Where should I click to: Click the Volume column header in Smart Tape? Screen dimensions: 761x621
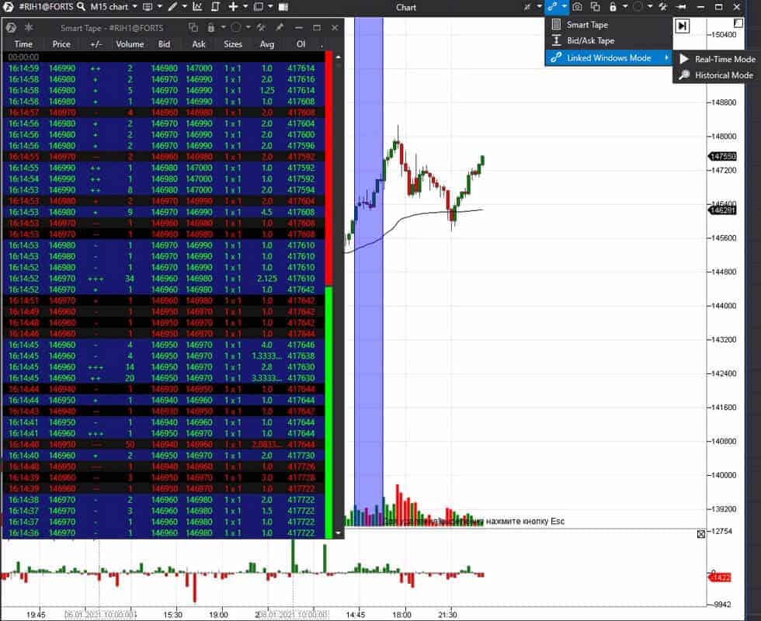tap(130, 44)
